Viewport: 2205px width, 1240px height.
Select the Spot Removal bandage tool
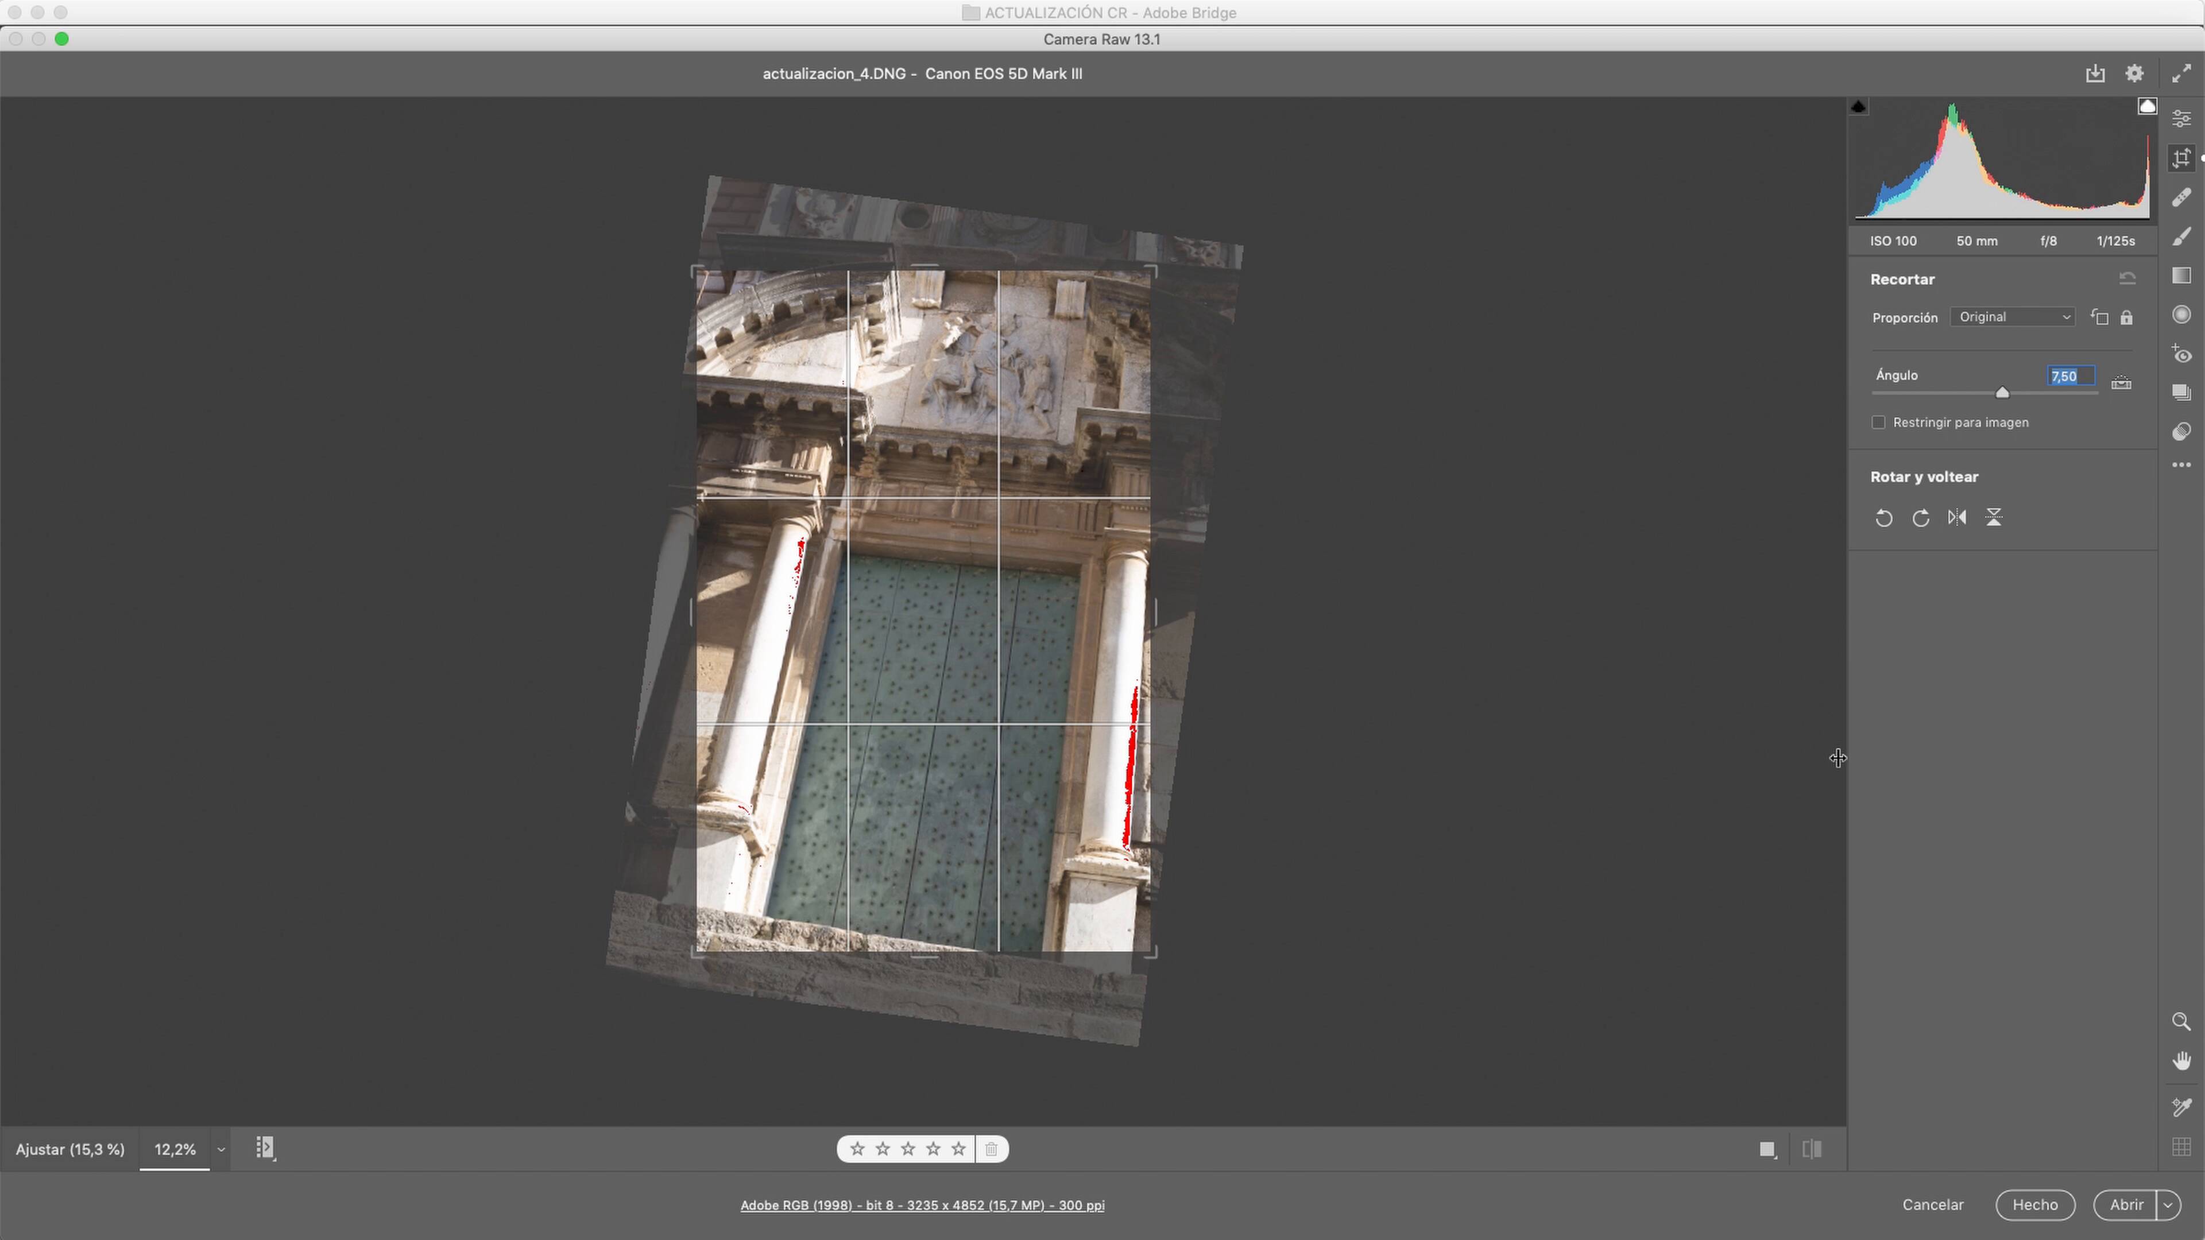2181,197
